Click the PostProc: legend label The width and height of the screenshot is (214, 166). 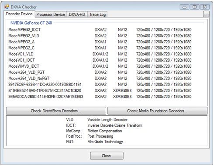[x=74, y=136]
